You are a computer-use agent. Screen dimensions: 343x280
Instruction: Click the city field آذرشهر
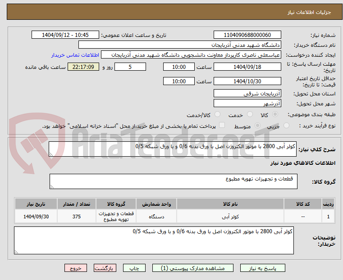coord(247,103)
